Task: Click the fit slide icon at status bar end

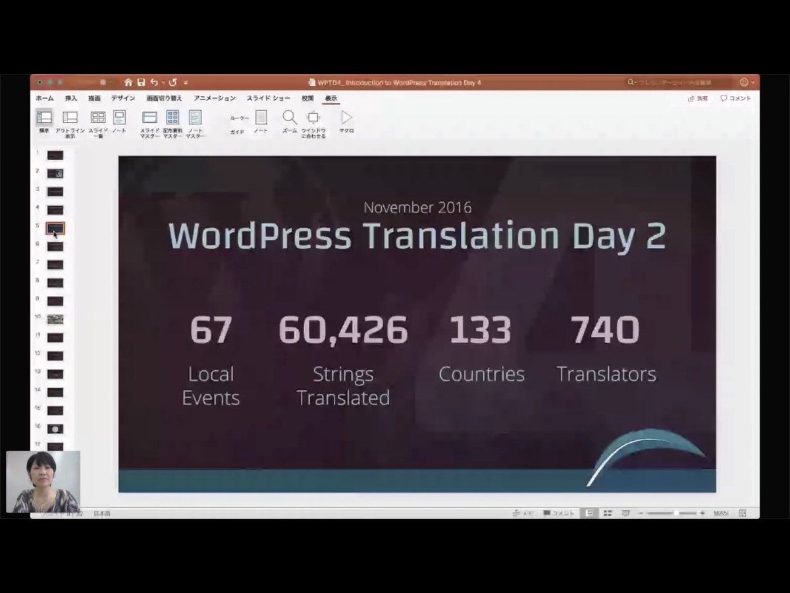Action: click(x=743, y=513)
